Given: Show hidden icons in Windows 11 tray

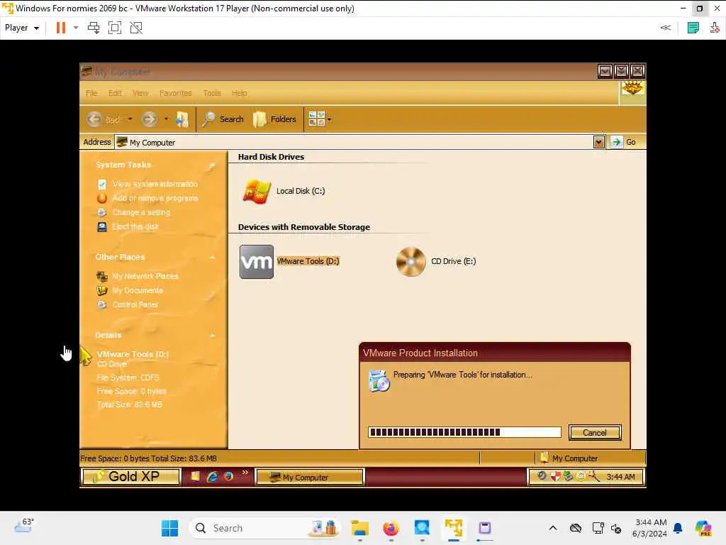Looking at the screenshot, I should click(x=553, y=528).
